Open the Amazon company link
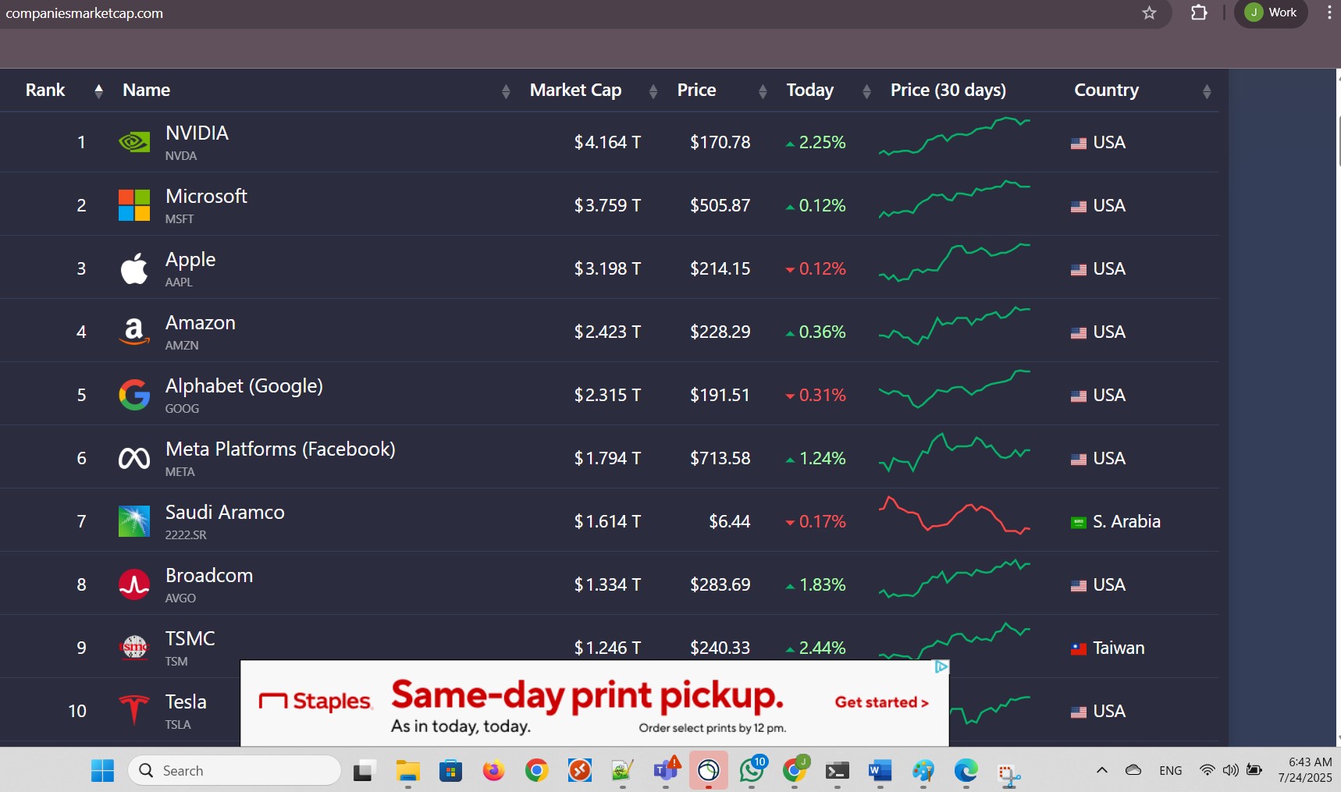This screenshot has width=1341, height=792. (200, 323)
